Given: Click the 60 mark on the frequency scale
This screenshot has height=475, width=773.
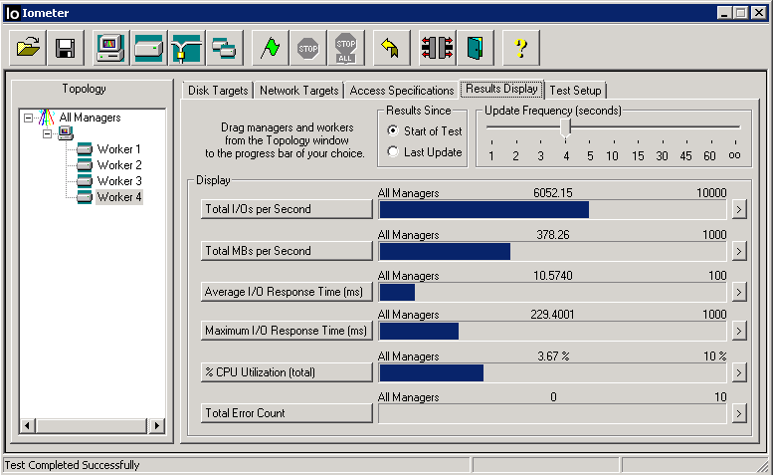Looking at the screenshot, I should point(709,156).
